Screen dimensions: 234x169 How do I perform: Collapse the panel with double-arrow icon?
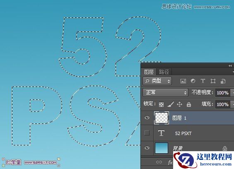pyautogui.click(x=230, y=66)
